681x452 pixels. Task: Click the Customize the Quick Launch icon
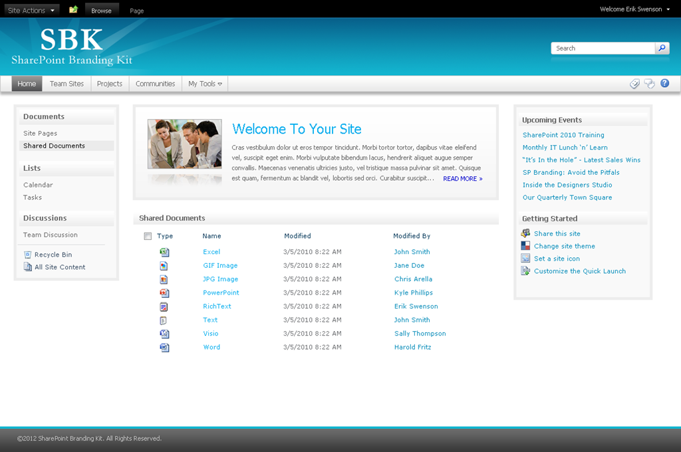pos(525,271)
